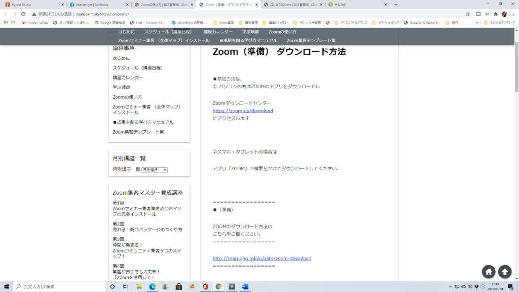This screenshot has height=292, width=519.
Task: Open 学ぶ順番 in the sidebar
Action: [x=121, y=87]
